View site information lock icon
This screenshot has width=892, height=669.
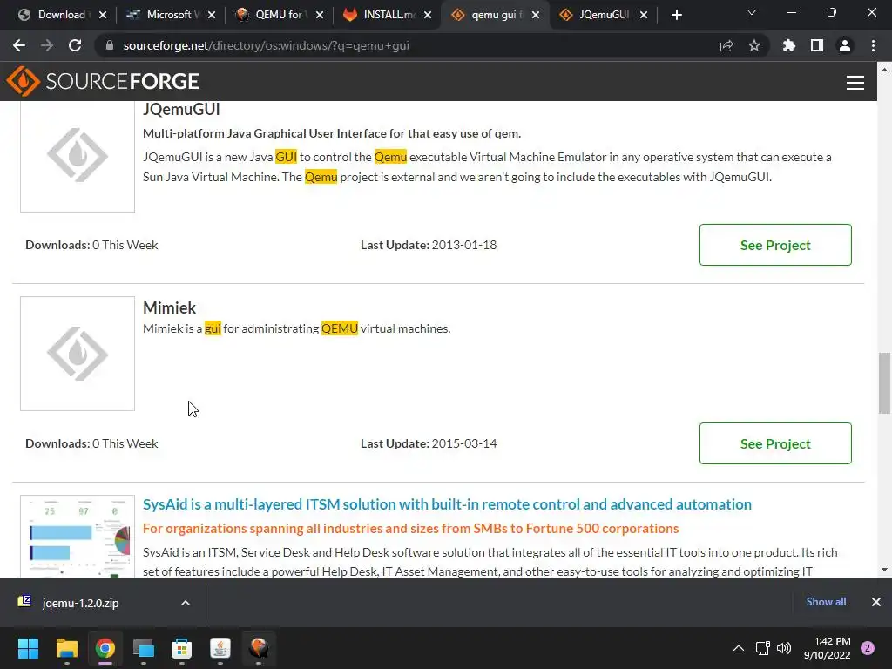pyautogui.click(x=110, y=45)
